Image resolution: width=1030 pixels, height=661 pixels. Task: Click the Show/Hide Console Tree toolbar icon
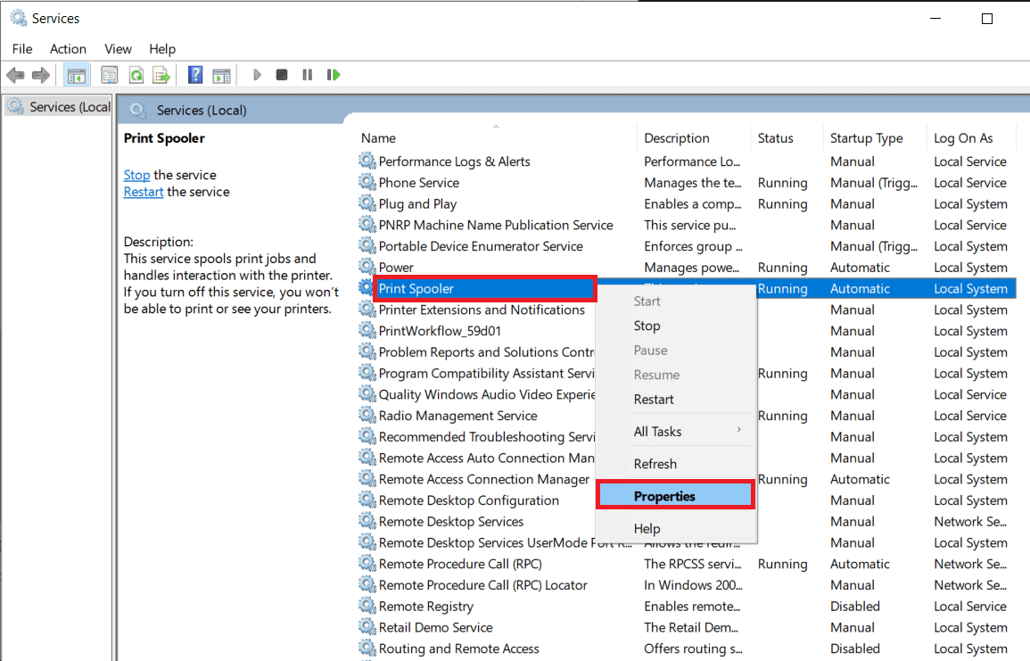[x=76, y=75]
